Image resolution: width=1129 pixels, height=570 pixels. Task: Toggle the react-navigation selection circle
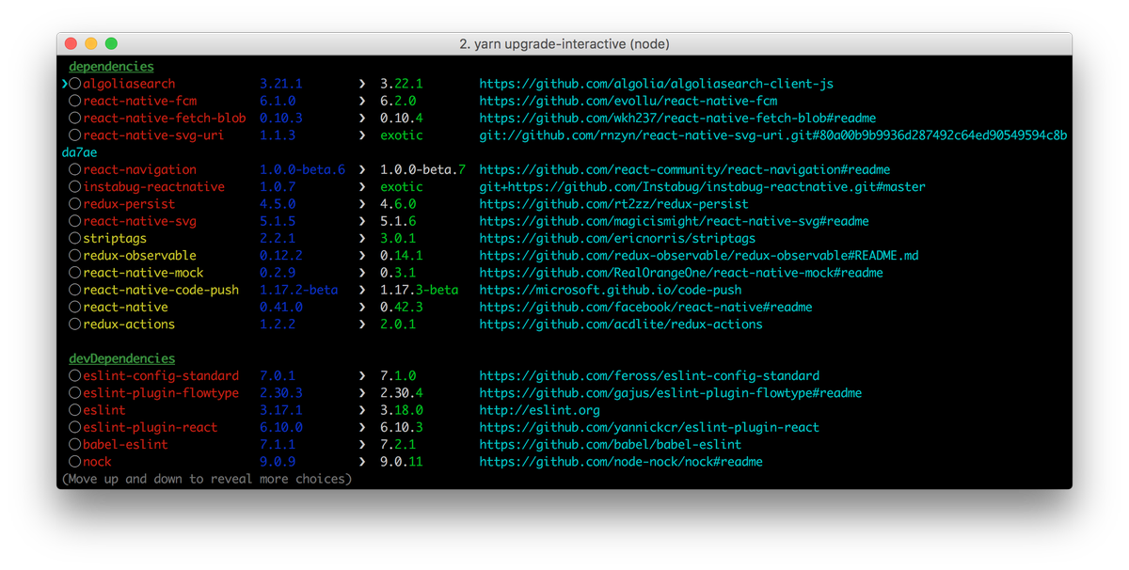(75, 170)
